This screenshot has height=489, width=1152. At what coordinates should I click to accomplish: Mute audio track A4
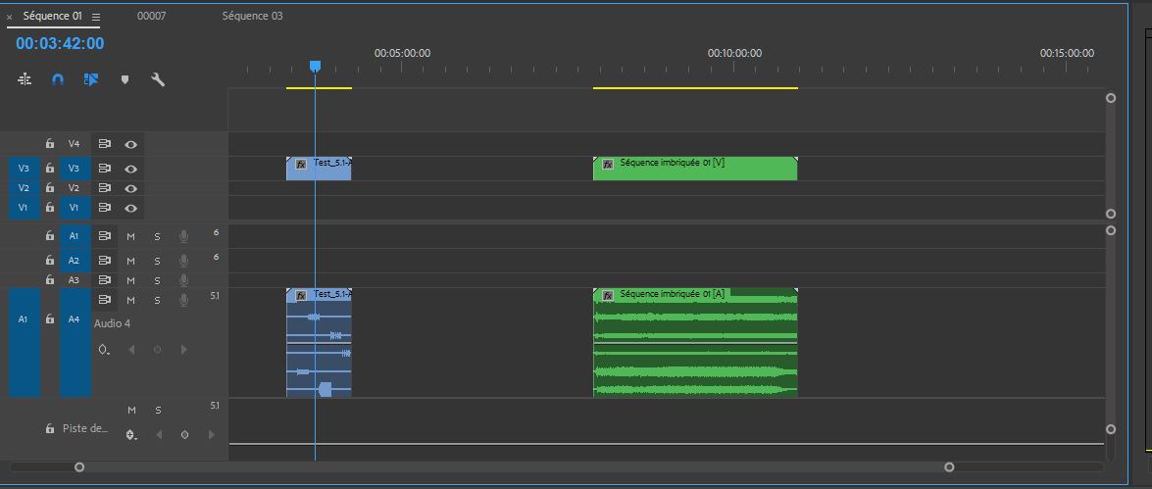tap(130, 300)
